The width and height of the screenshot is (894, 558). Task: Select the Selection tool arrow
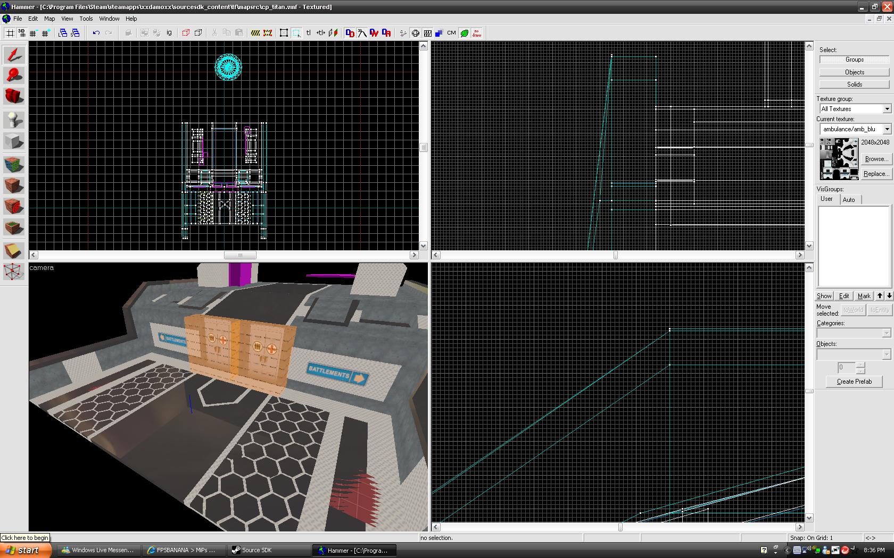[x=14, y=55]
